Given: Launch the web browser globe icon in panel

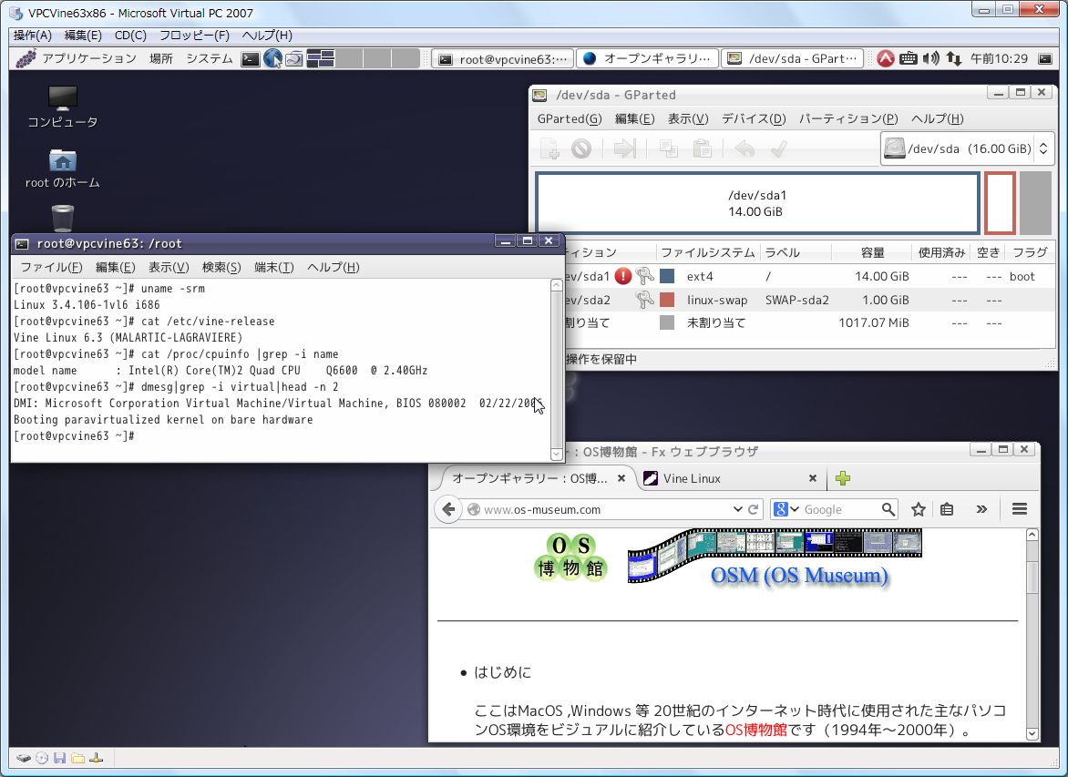Looking at the screenshot, I should point(272,59).
